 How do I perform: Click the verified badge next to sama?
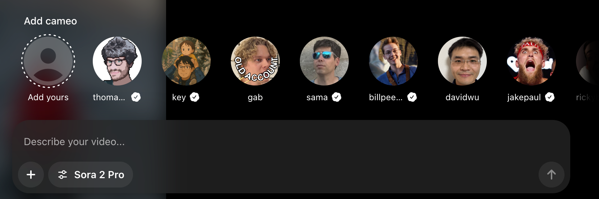[x=337, y=97]
